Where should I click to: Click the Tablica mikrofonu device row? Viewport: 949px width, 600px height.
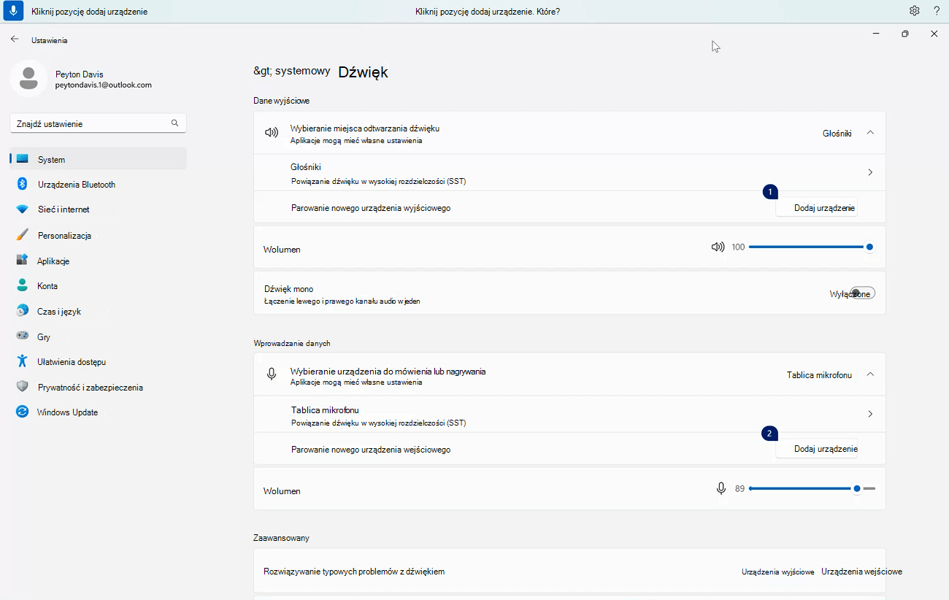tap(569, 414)
